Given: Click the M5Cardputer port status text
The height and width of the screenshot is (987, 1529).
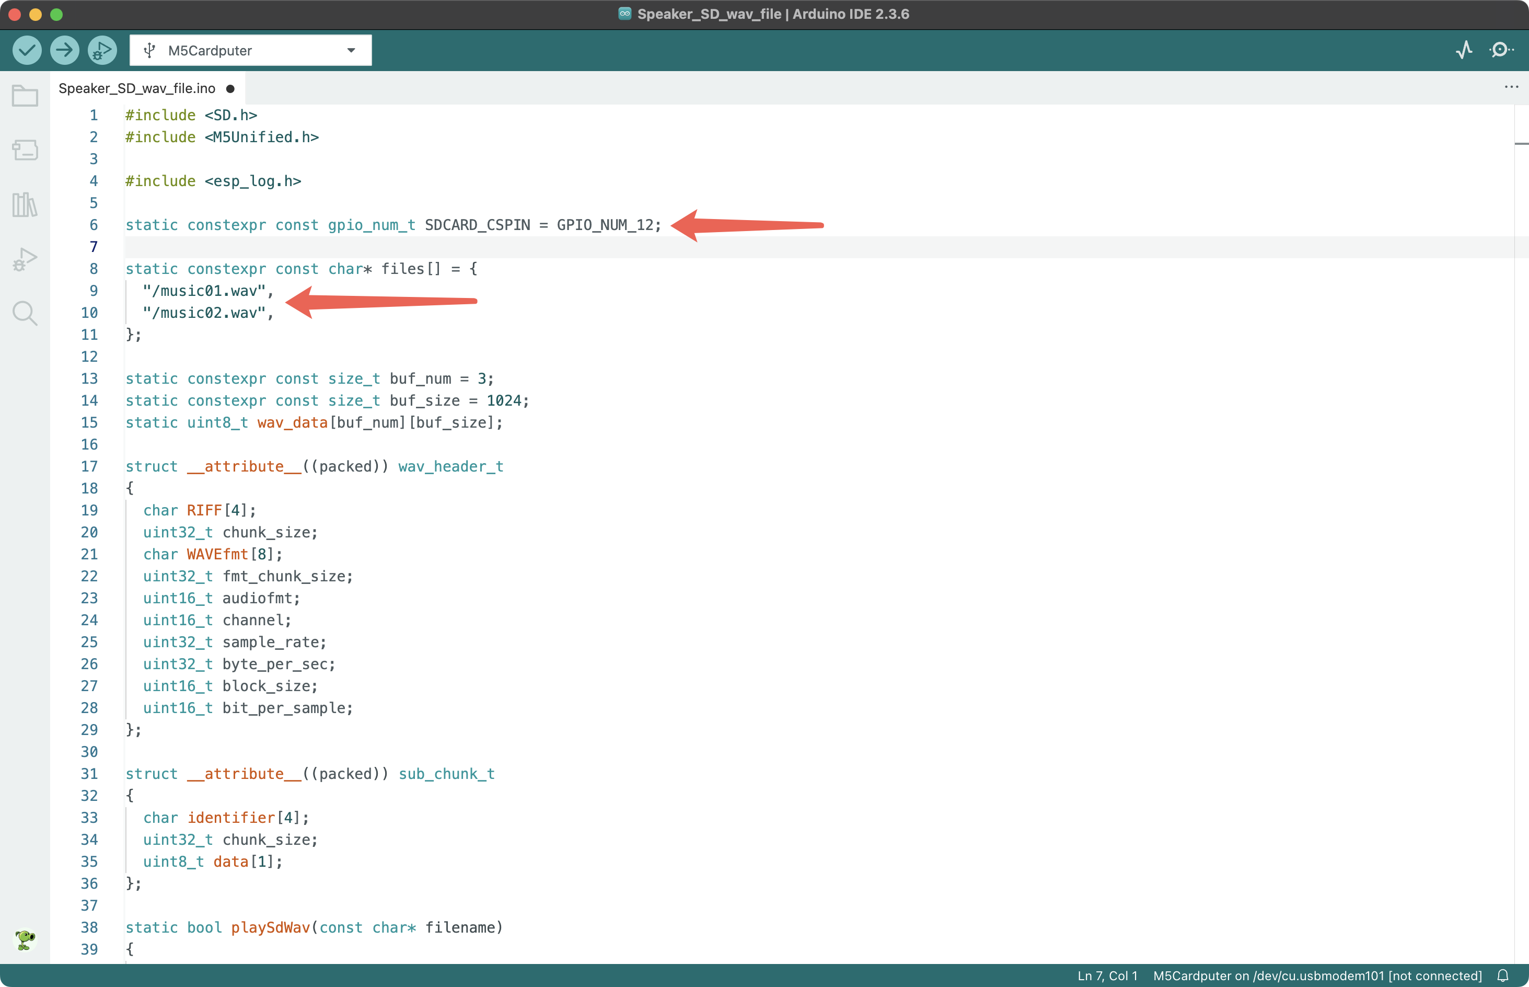Looking at the screenshot, I should coord(1317,975).
